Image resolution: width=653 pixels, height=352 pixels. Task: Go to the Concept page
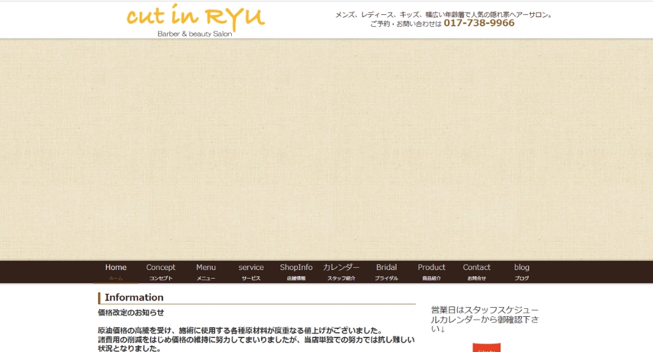tap(161, 271)
